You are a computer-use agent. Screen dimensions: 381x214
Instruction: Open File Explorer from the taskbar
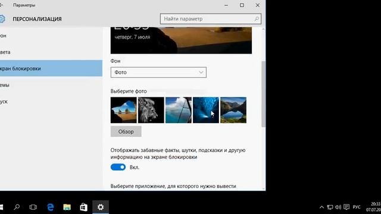click(x=67, y=207)
